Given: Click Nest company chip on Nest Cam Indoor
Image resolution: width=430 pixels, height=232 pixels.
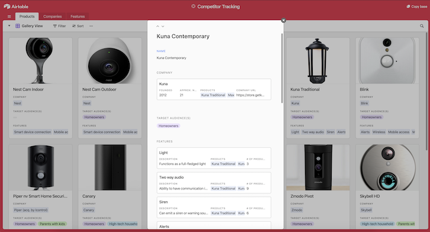Looking at the screenshot, I should [18, 103].
